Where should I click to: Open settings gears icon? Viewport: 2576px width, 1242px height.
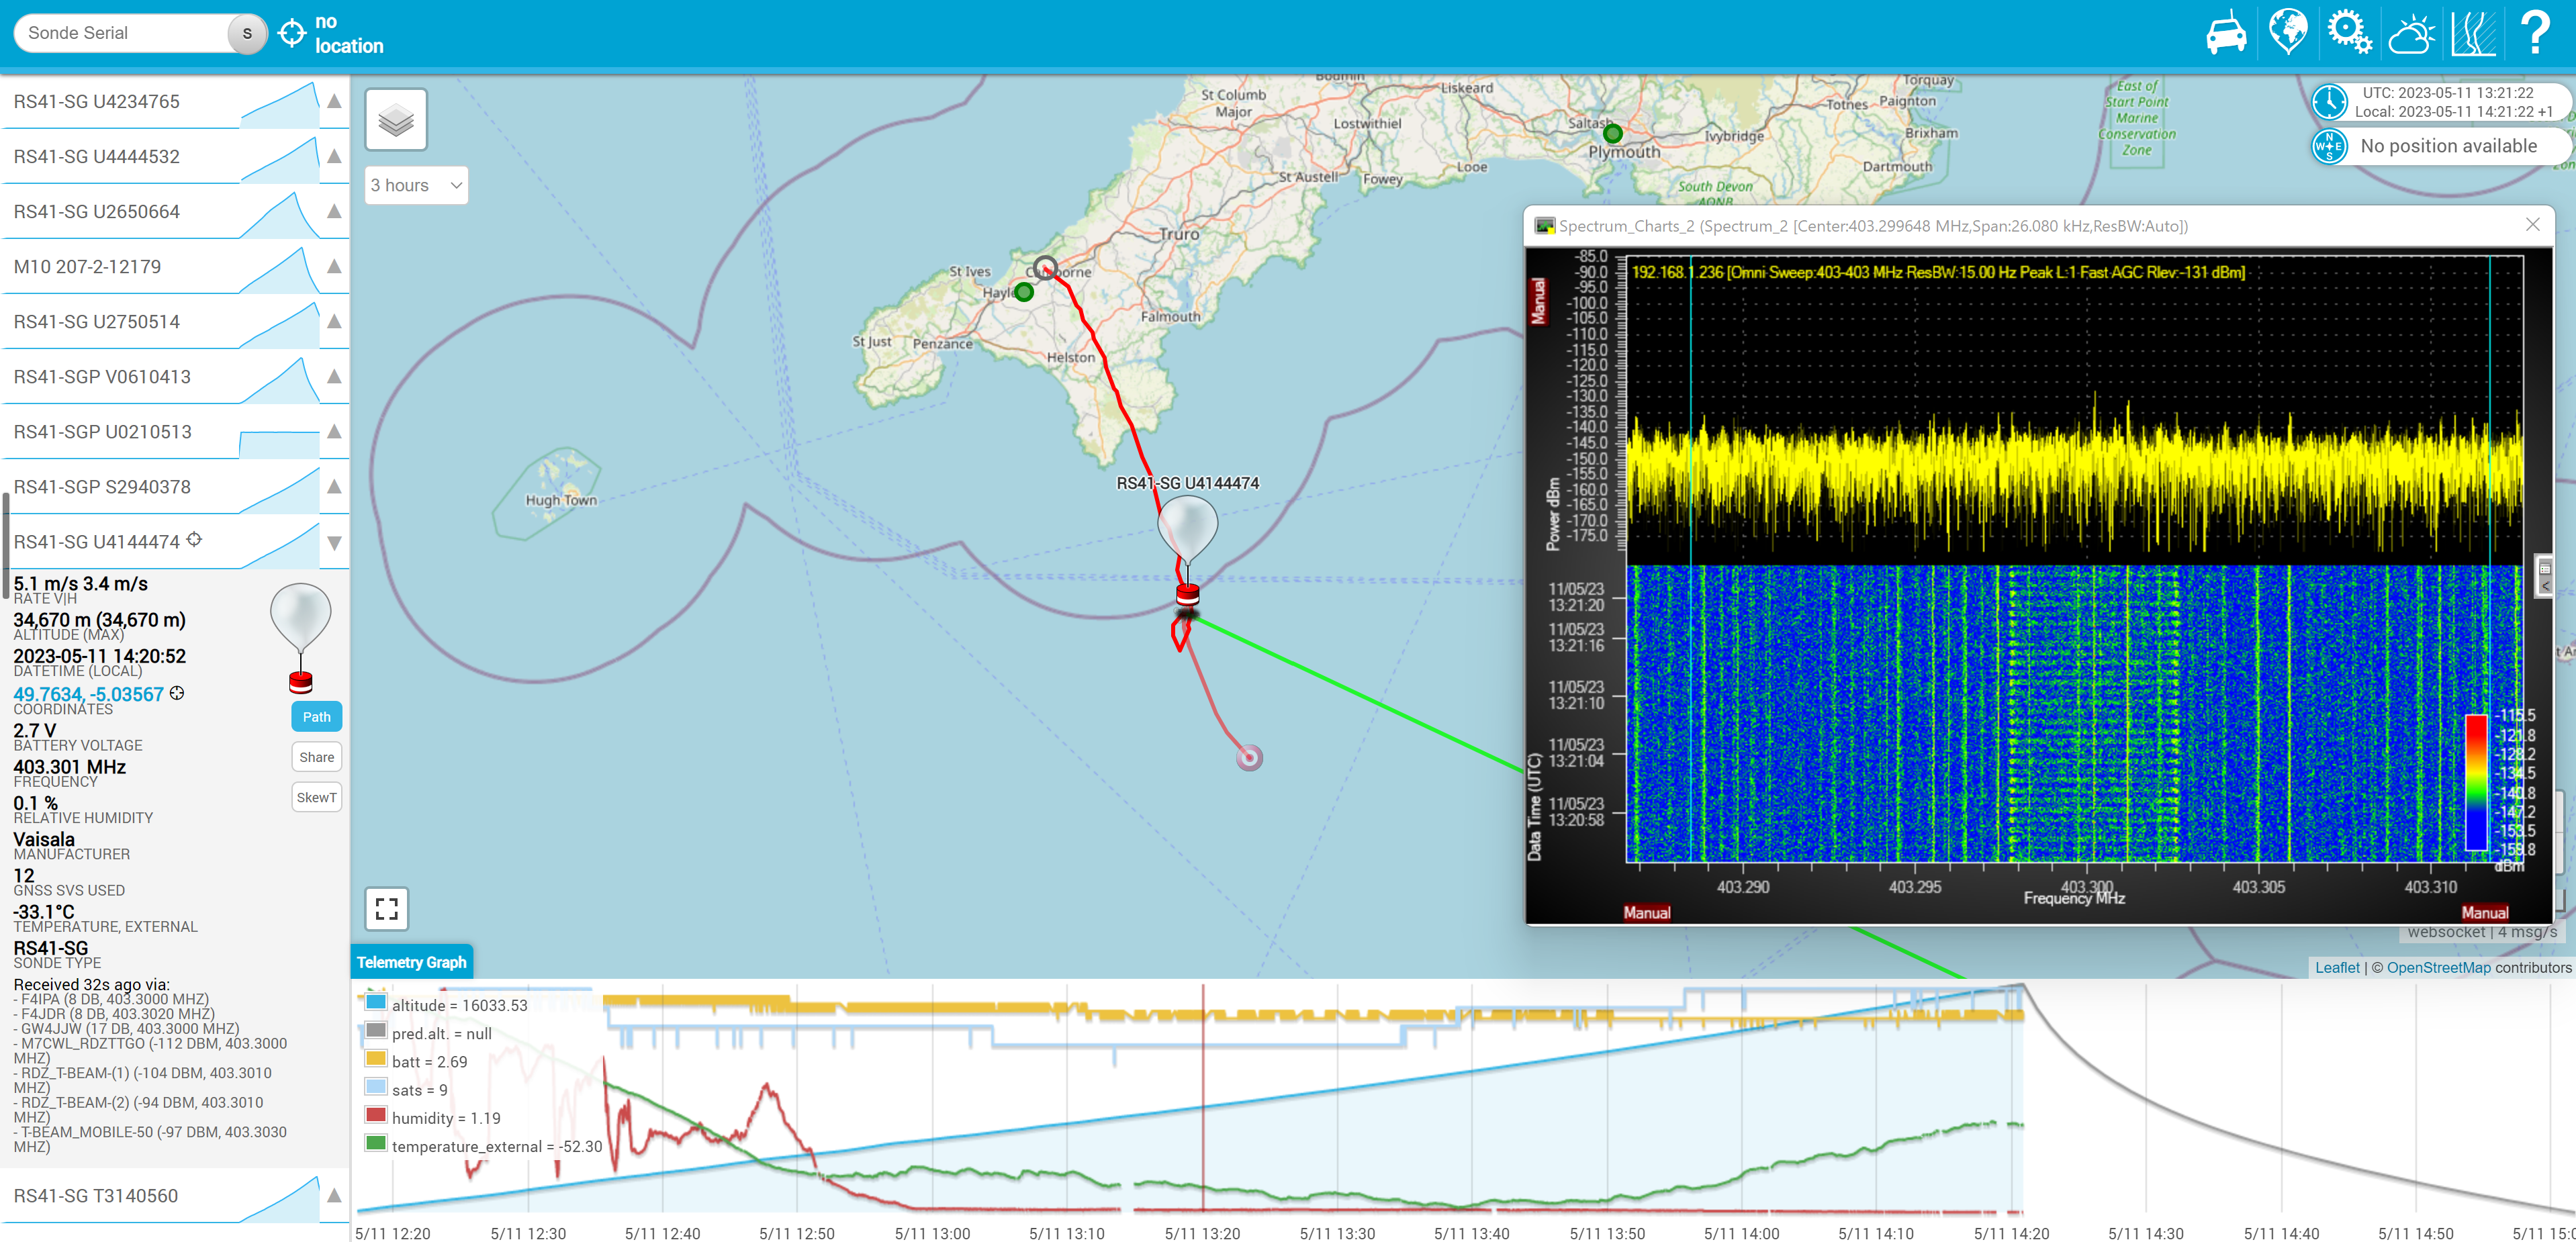tap(2349, 33)
